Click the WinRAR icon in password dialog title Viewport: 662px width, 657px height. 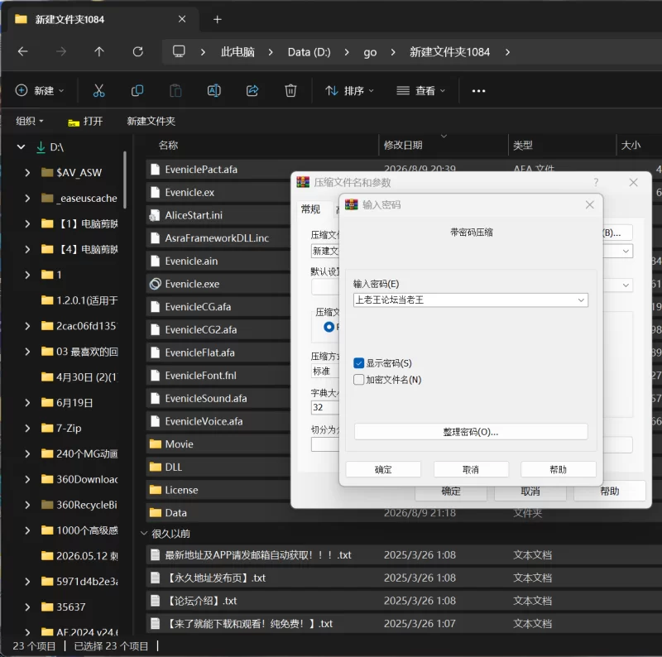click(x=351, y=204)
